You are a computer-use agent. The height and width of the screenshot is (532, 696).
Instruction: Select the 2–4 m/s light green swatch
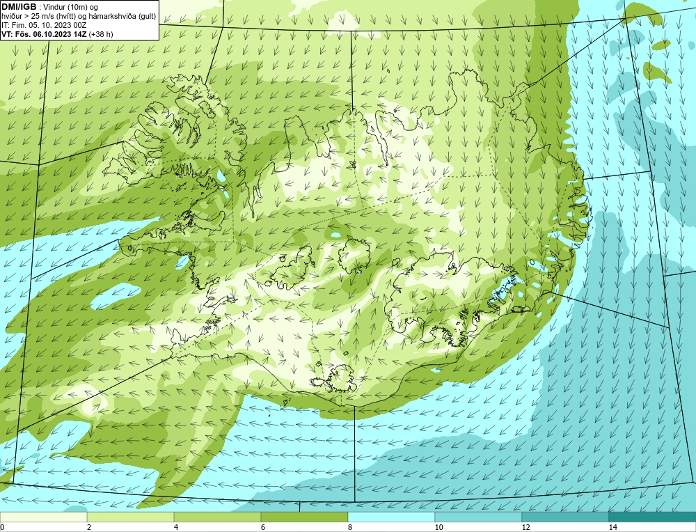click(x=131, y=517)
